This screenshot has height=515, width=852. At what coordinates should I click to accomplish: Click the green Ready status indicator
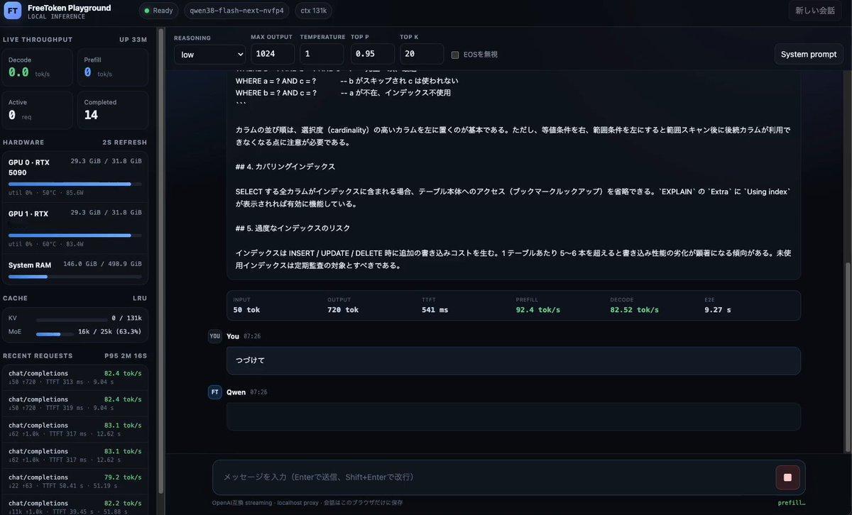coord(159,11)
